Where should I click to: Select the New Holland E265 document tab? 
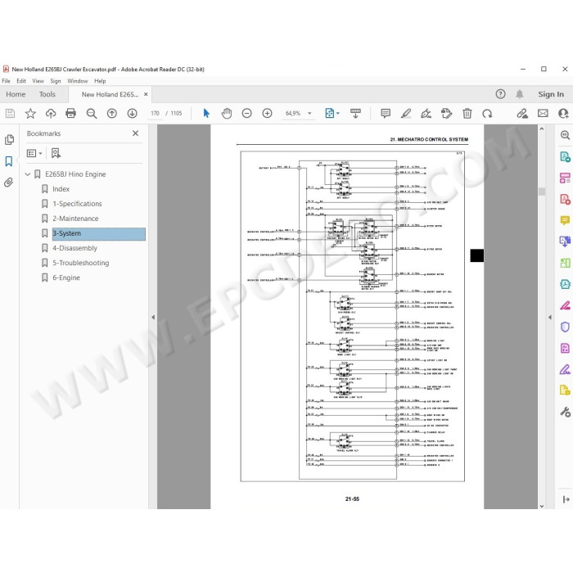[110, 95]
